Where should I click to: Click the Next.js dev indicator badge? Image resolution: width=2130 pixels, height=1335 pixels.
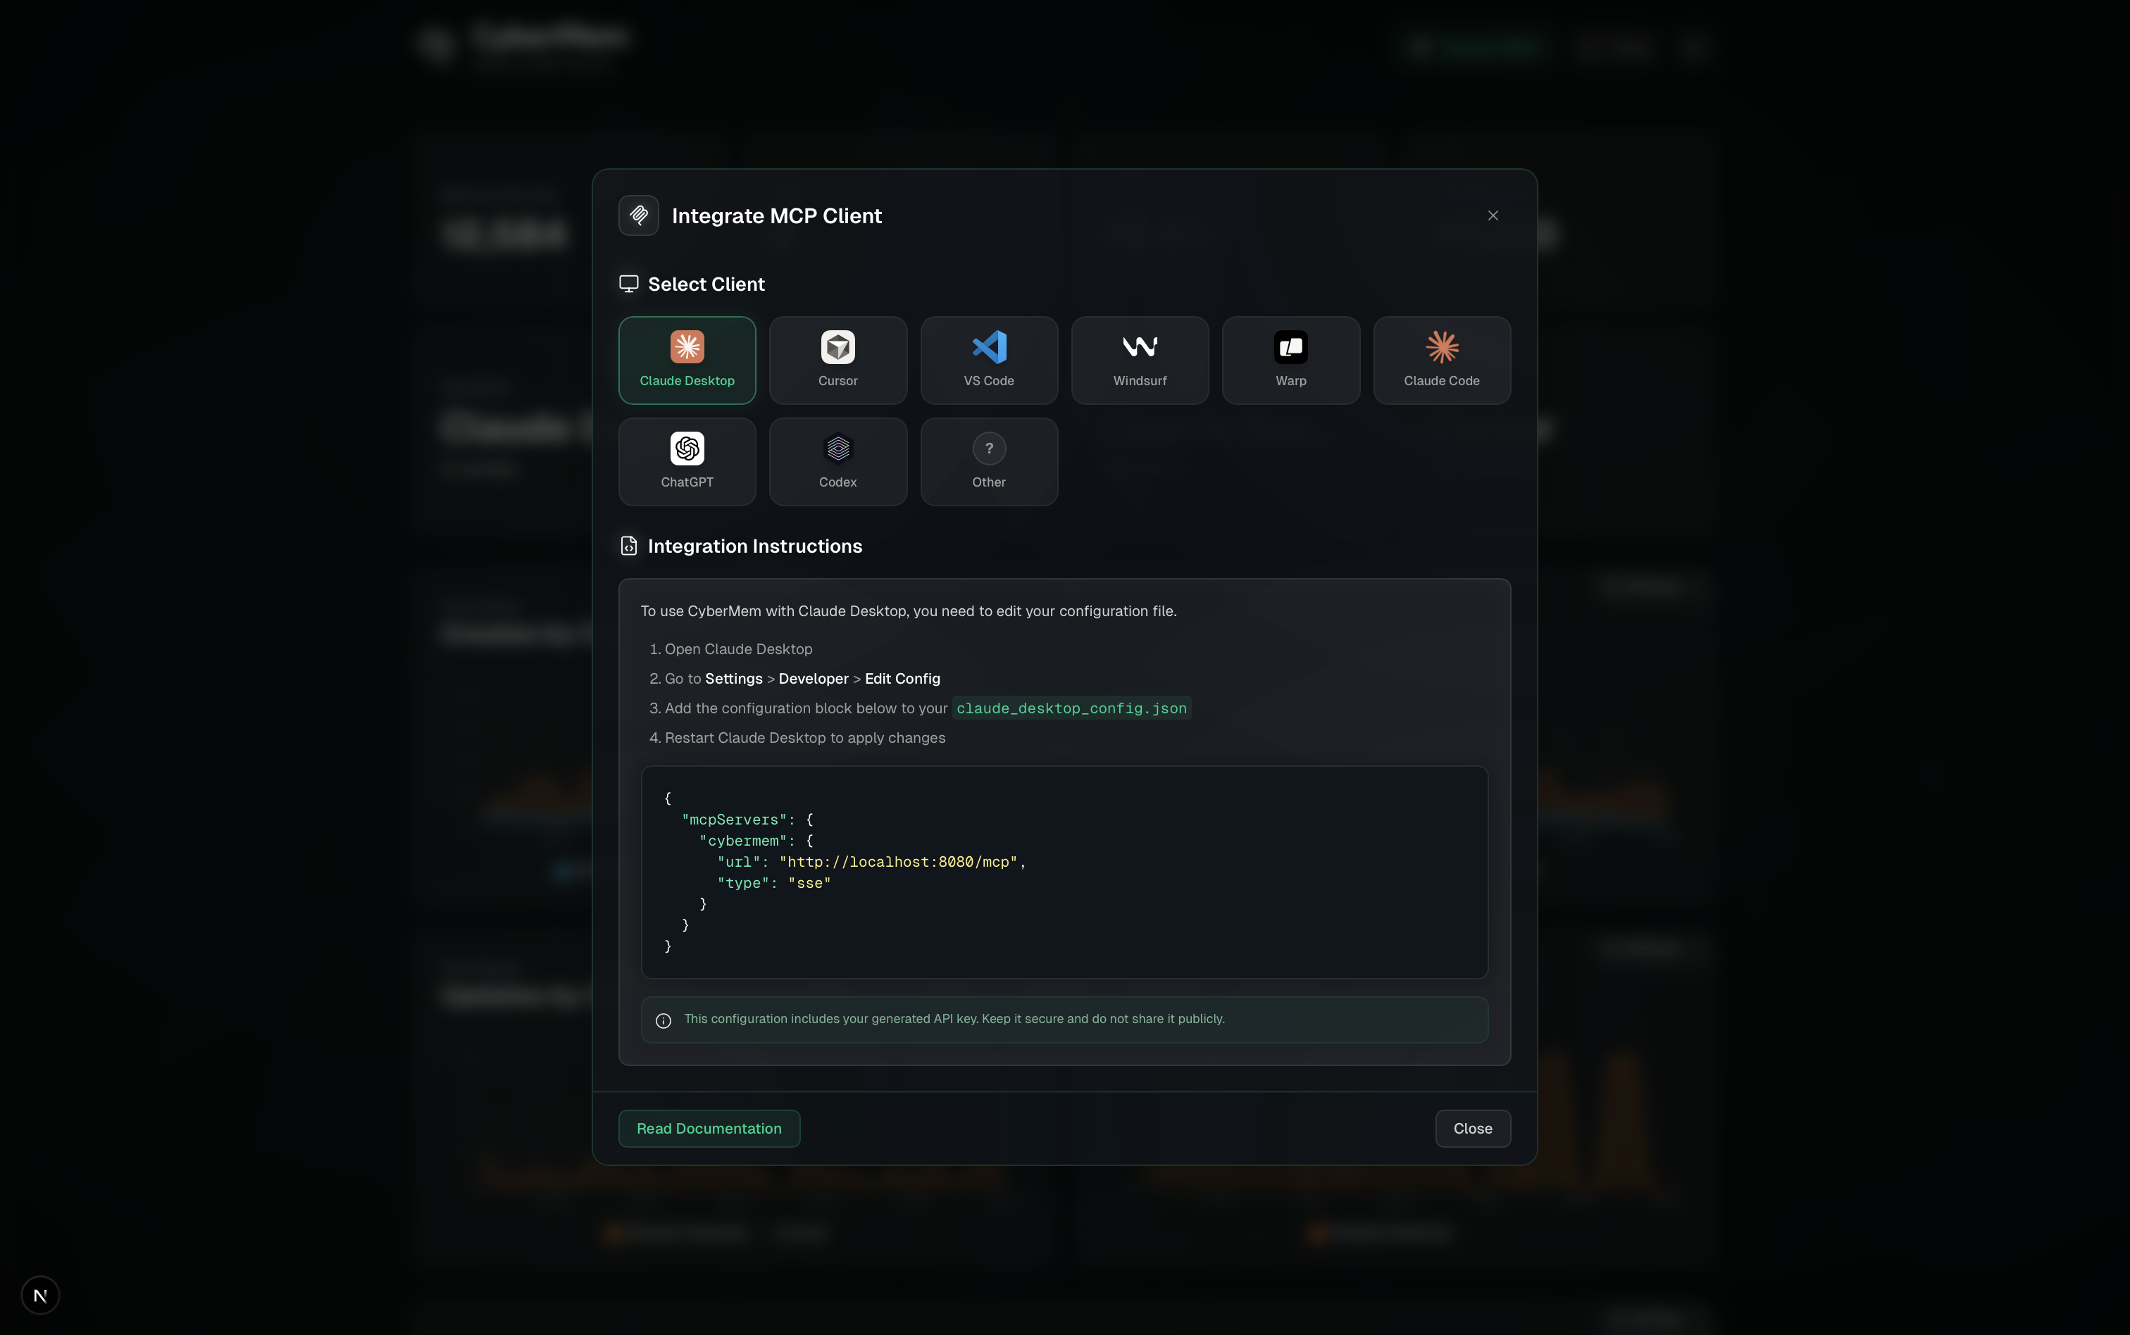(x=39, y=1296)
